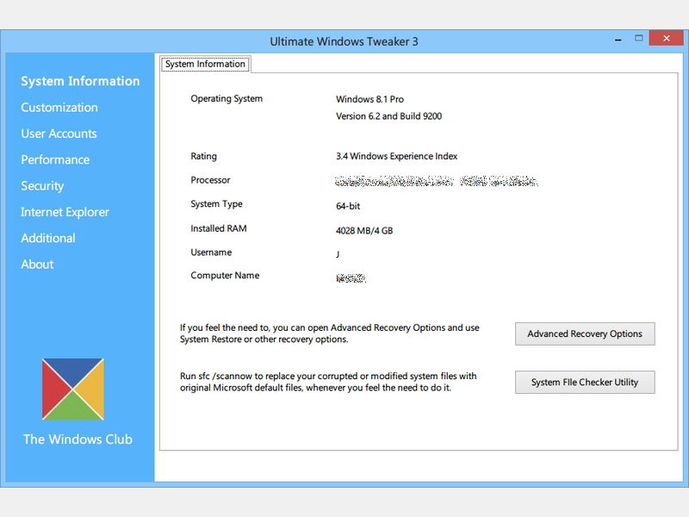689x517 pixels.
Task: Launch the System File Checker Utility
Action: tap(585, 382)
